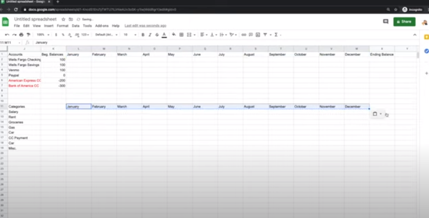Screen dimensions: 429x218
Task: Format as currency with dollar icon
Action: point(56,35)
